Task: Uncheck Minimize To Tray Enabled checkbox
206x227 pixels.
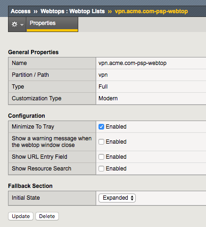Action: [x=101, y=127]
